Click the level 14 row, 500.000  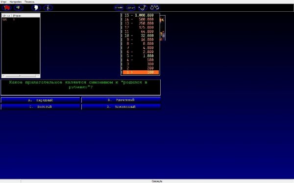(141, 19)
